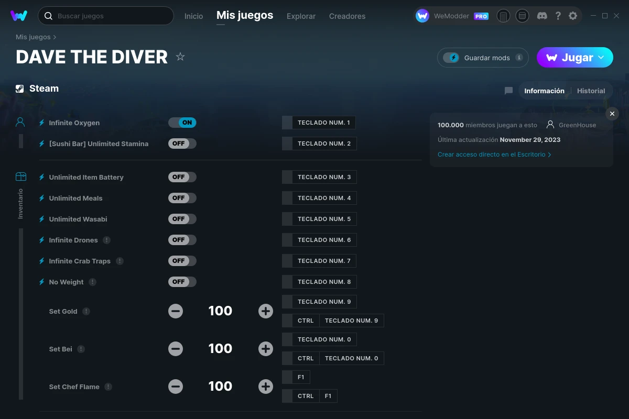Favorite DAVE THE DIVER with the star icon
Image resolution: width=629 pixels, height=419 pixels.
tap(180, 57)
